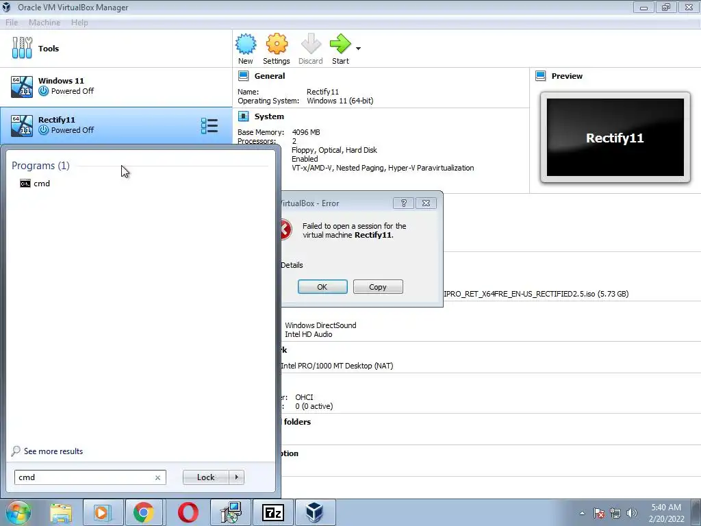This screenshot has width=701, height=526.
Task: Open the installer setup icon in taskbar
Action: [x=231, y=512]
